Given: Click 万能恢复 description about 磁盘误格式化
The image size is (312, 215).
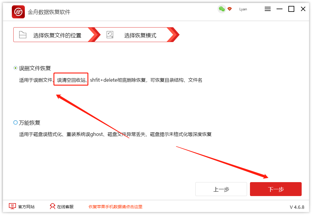Looking at the screenshot, I should (115, 134).
